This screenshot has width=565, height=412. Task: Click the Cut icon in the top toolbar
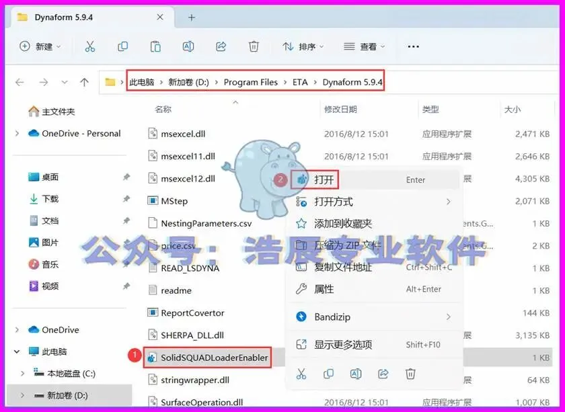pyautogui.click(x=89, y=46)
